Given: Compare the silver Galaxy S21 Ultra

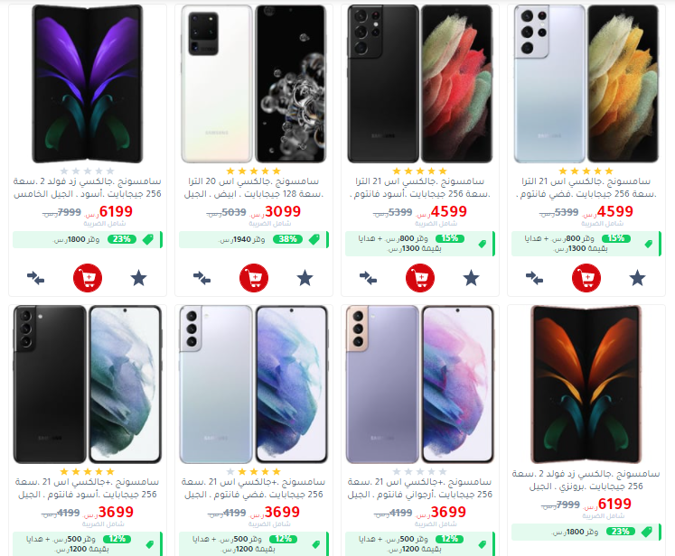Looking at the screenshot, I should 534,278.
